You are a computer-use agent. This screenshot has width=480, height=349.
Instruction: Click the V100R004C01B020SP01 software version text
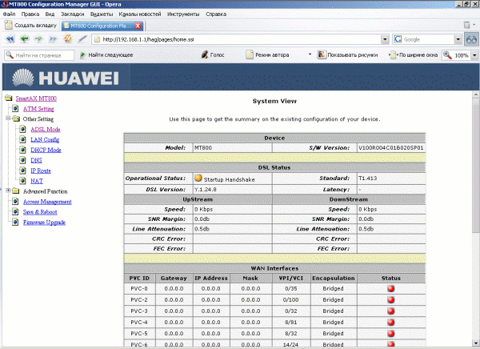click(x=391, y=148)
